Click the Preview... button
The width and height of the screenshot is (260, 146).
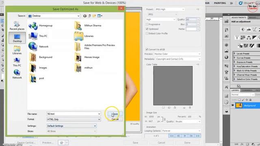48,143
